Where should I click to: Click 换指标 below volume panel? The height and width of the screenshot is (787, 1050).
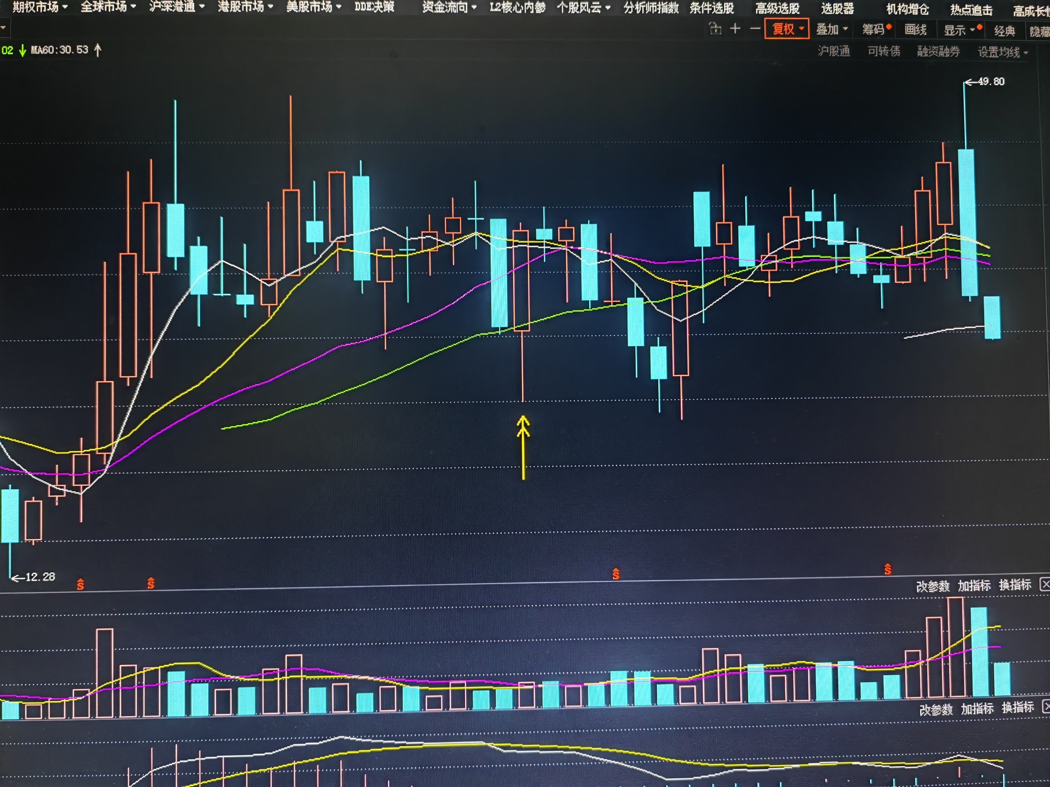coord(1018,708)
